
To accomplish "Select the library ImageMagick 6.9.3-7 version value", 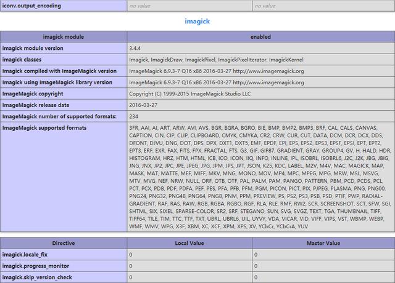I will pyautogui.click(x=217, y=82).
